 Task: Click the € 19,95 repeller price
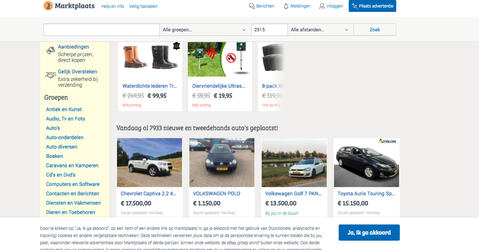click(x=223, y=96)
